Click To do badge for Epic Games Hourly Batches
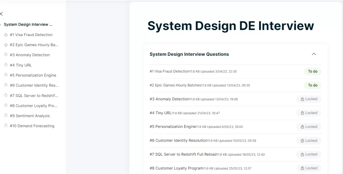Screen dimensions: 343x174 click(x=313, y=85)
